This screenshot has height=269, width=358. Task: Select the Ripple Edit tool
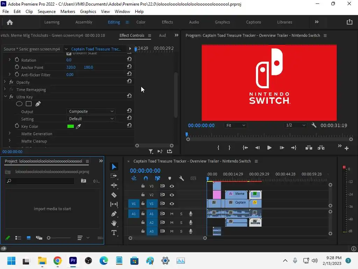[x=114, y=185]
